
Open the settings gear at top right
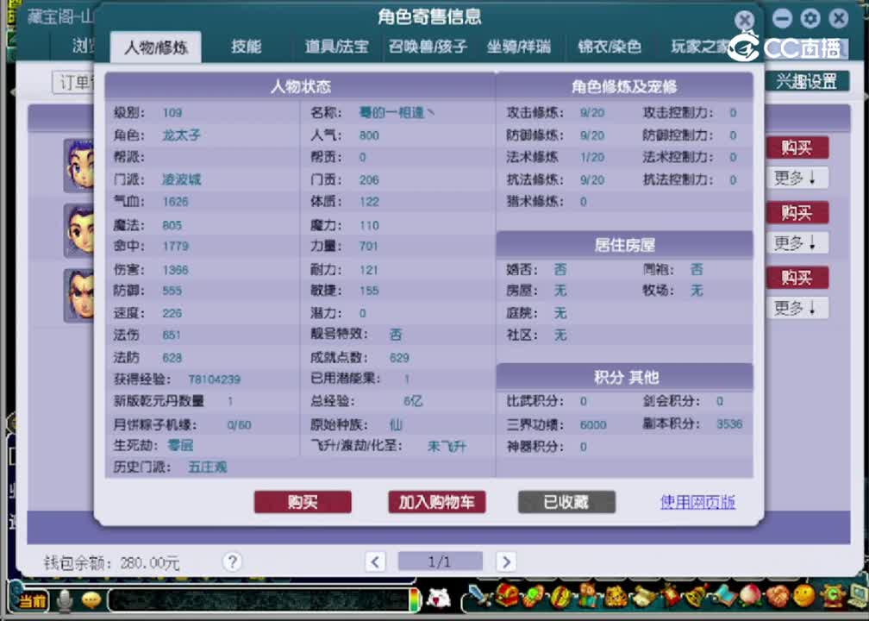809,17
